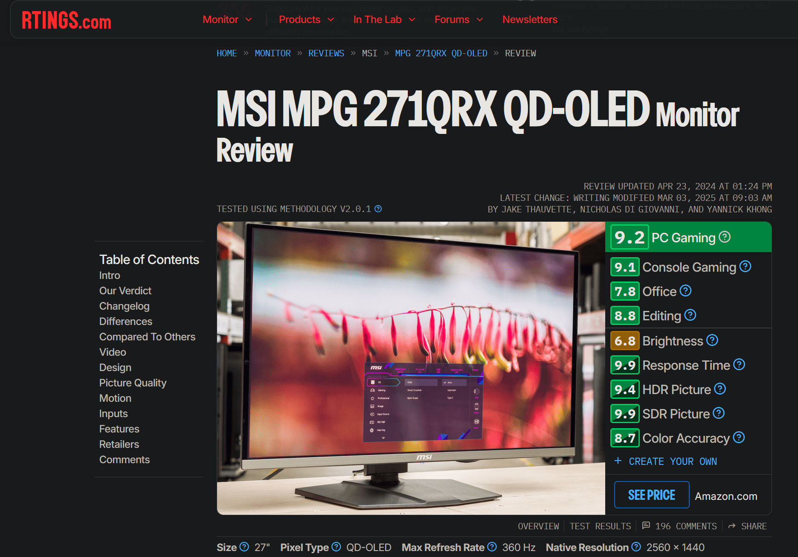The width and height of the screenshot is (798, 557).
Task: Expand the Products menu chevron
Action: pyautogui.click(x=331, y=20)
